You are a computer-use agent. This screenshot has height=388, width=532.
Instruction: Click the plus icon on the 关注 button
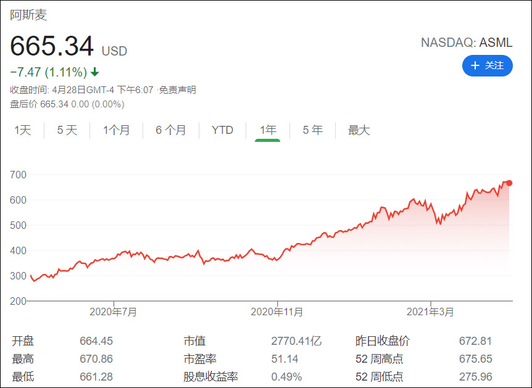point(474,66)
